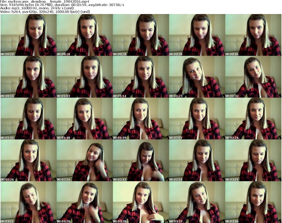Open the frame at 00:03:20
Screen dimensions: 282x223
pyautogui.click(x=85, y=202)
